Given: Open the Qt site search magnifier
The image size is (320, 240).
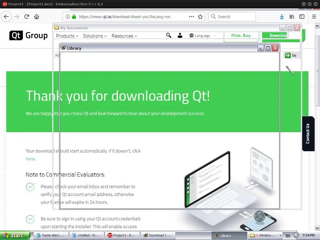Looking at the screenshot, I should tap(168, 36).
